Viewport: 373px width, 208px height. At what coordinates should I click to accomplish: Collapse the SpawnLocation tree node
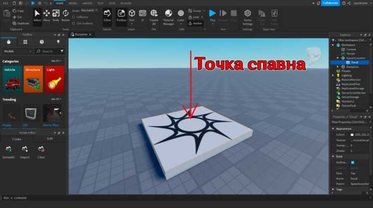[338, 58]
